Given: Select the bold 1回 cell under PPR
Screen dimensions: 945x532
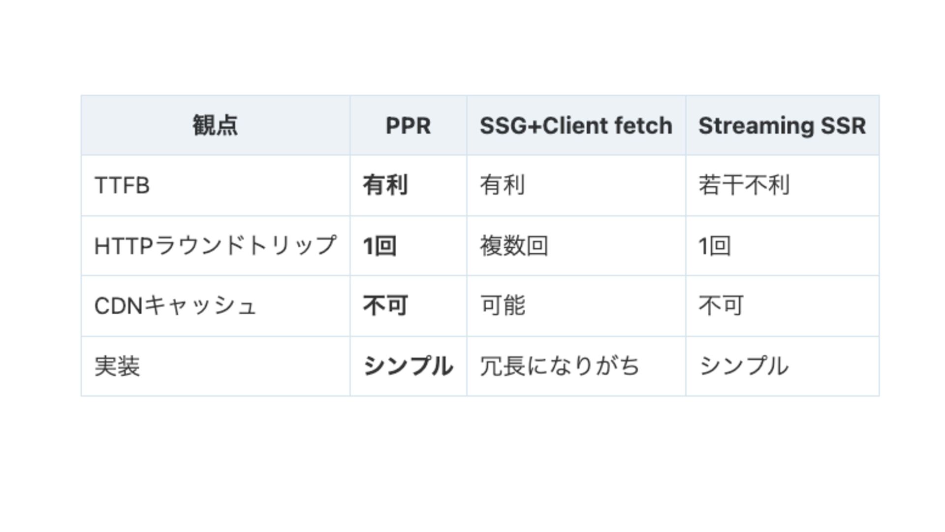Looking at the screenshot, I should [x=379, y=246].
